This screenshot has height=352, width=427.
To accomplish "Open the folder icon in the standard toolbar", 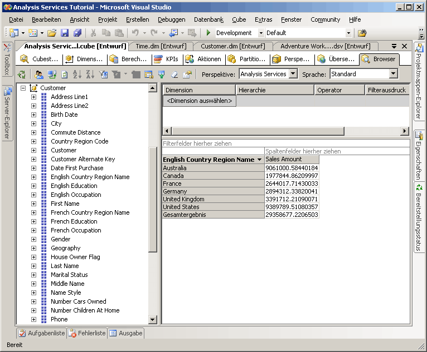I will 52,33.
